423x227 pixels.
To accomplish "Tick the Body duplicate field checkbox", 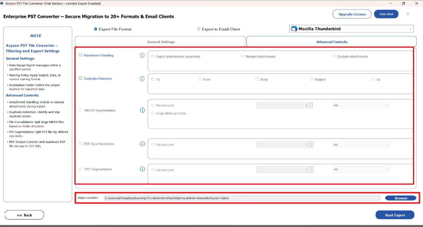I will pyautogui.click(x=257, y=79).
